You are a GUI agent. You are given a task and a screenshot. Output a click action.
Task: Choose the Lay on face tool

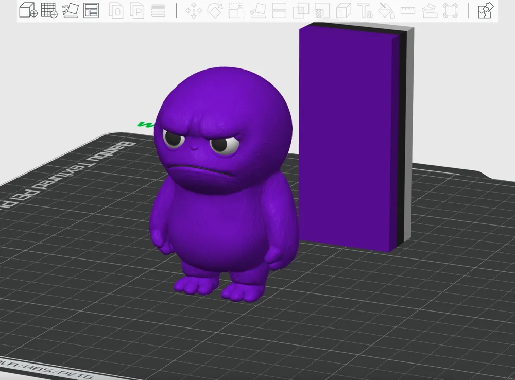coord(258,10)
